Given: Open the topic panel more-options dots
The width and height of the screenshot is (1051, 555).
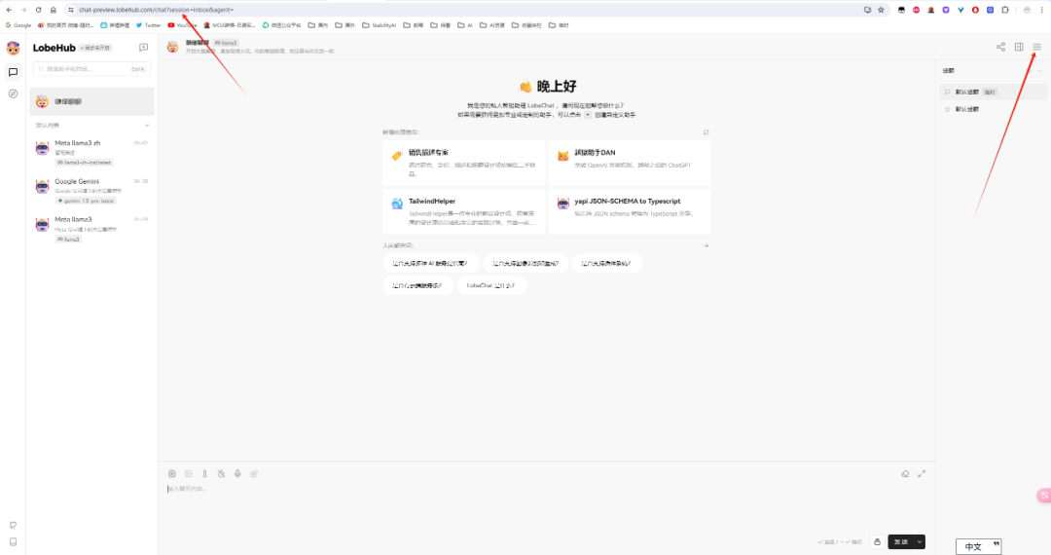Looking at the screenshot, I should coord(1039,70).
